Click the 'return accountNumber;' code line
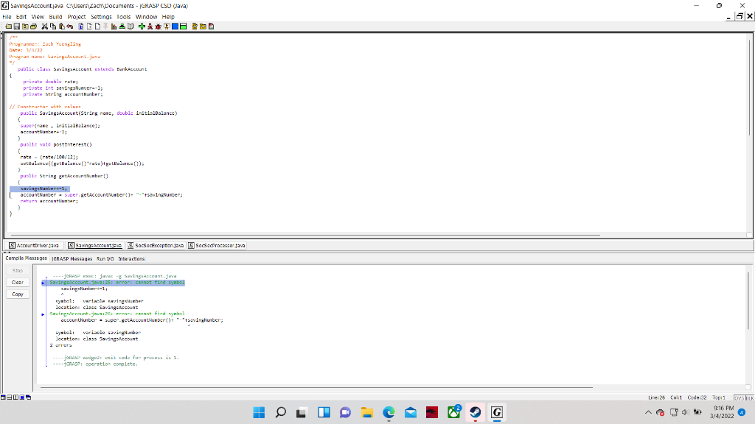The height and width of the screenshot is (424, 755). 49,201
